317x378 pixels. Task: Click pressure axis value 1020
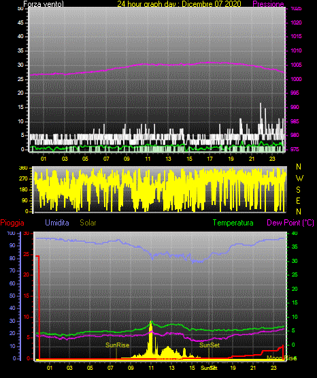[x=296, y=22]
